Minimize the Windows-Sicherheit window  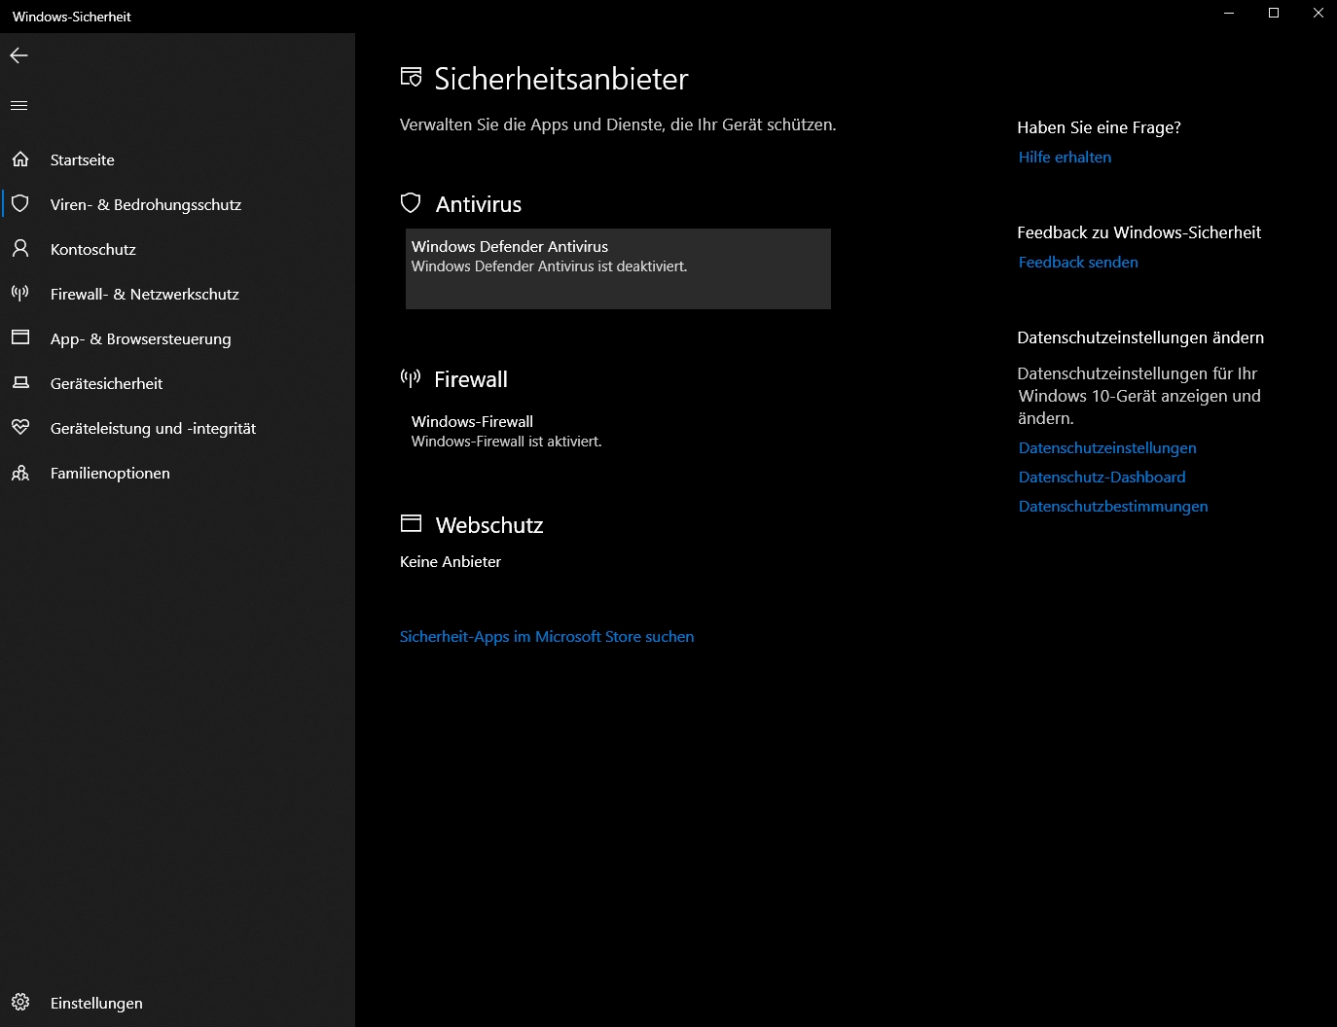1229,14
